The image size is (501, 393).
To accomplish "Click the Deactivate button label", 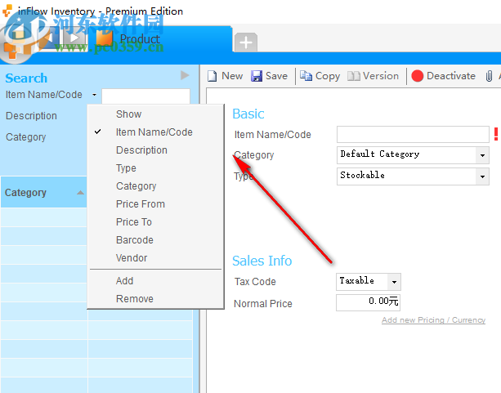I will [x=451, y=76].
